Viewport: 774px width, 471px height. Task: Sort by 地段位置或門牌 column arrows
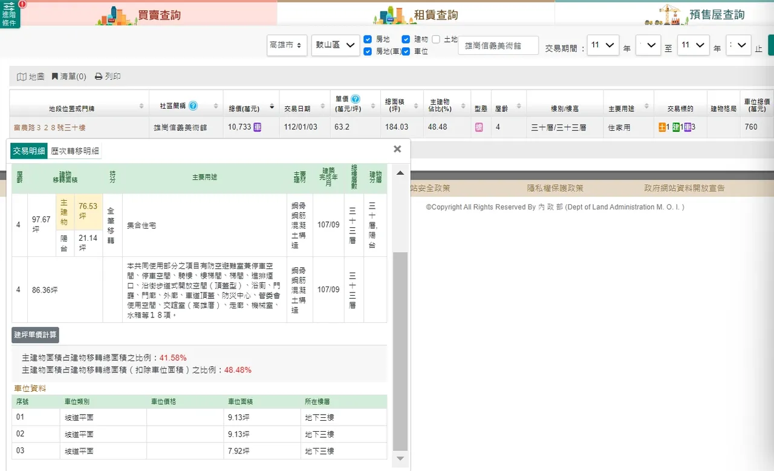coord(142,106)
